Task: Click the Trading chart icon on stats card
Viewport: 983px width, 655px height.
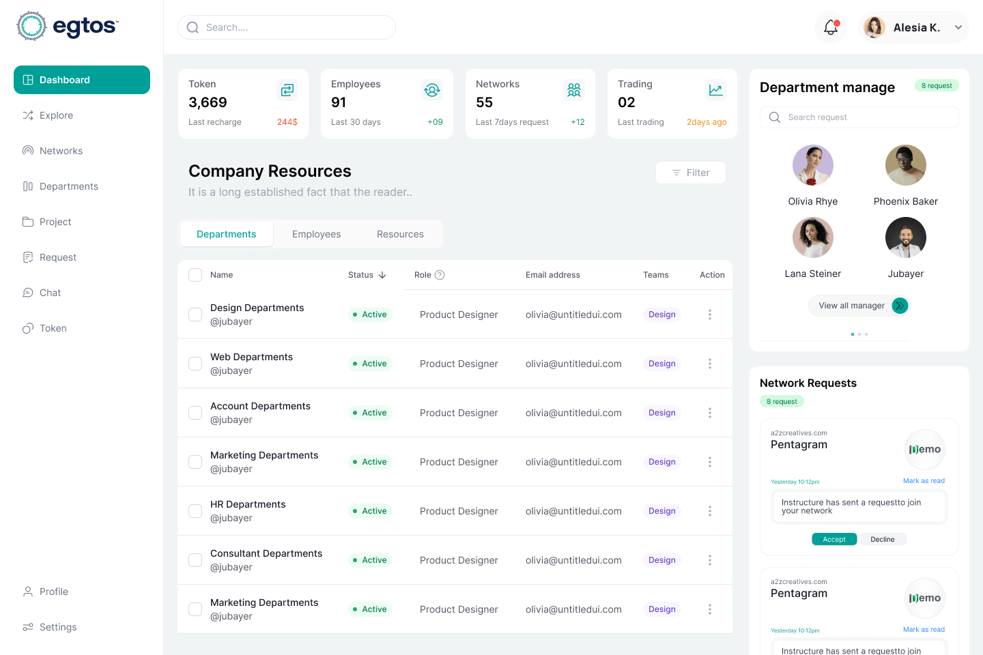Action: point(715,89)
